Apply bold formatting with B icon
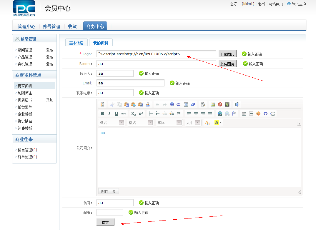 tap(102, 114)
